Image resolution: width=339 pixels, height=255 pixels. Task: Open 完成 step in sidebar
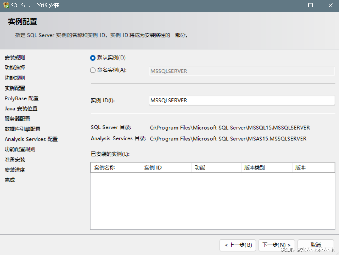coord(10,180)
